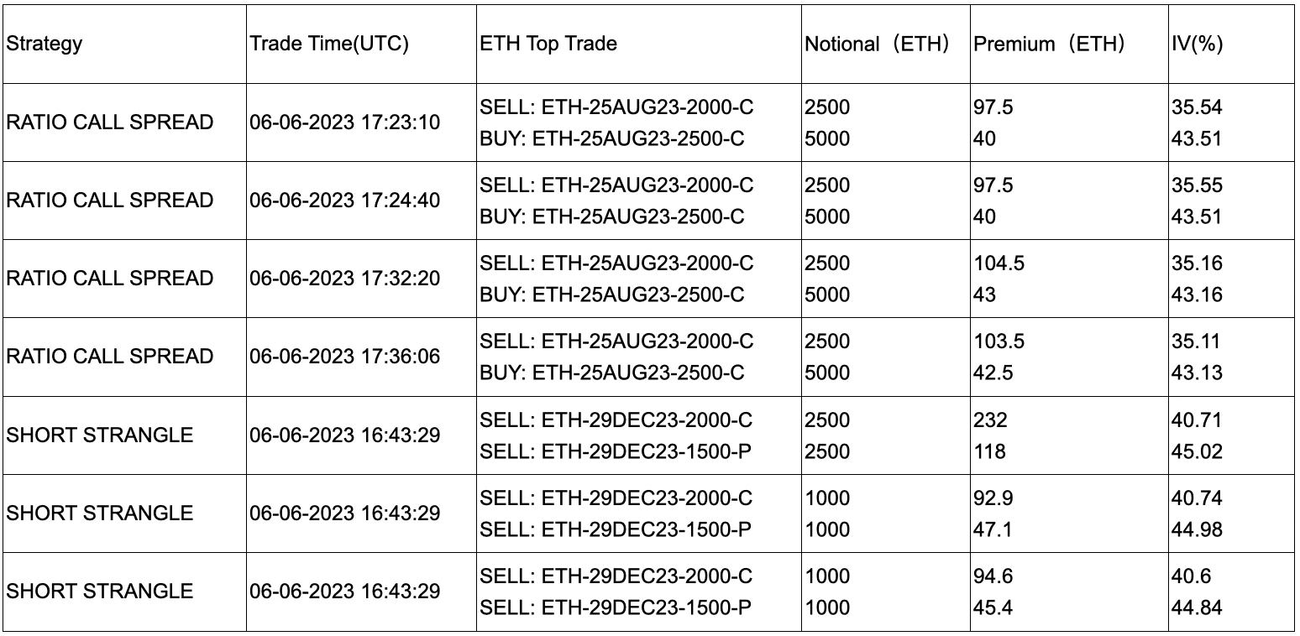Viewport: 1300px width, 636px height.
Task: Select the Notional (ETH) column header
Action: click(x=877, y=44)
